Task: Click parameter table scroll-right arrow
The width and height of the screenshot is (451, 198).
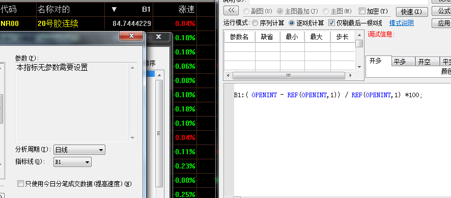Action: coord(350,76)
